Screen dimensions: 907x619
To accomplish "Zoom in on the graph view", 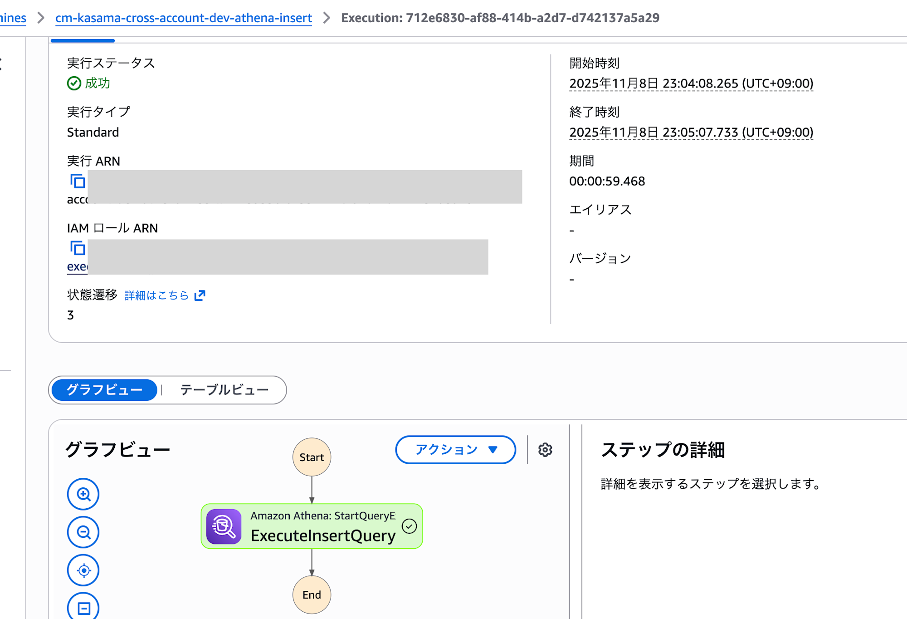I will [x=83, y=494].
